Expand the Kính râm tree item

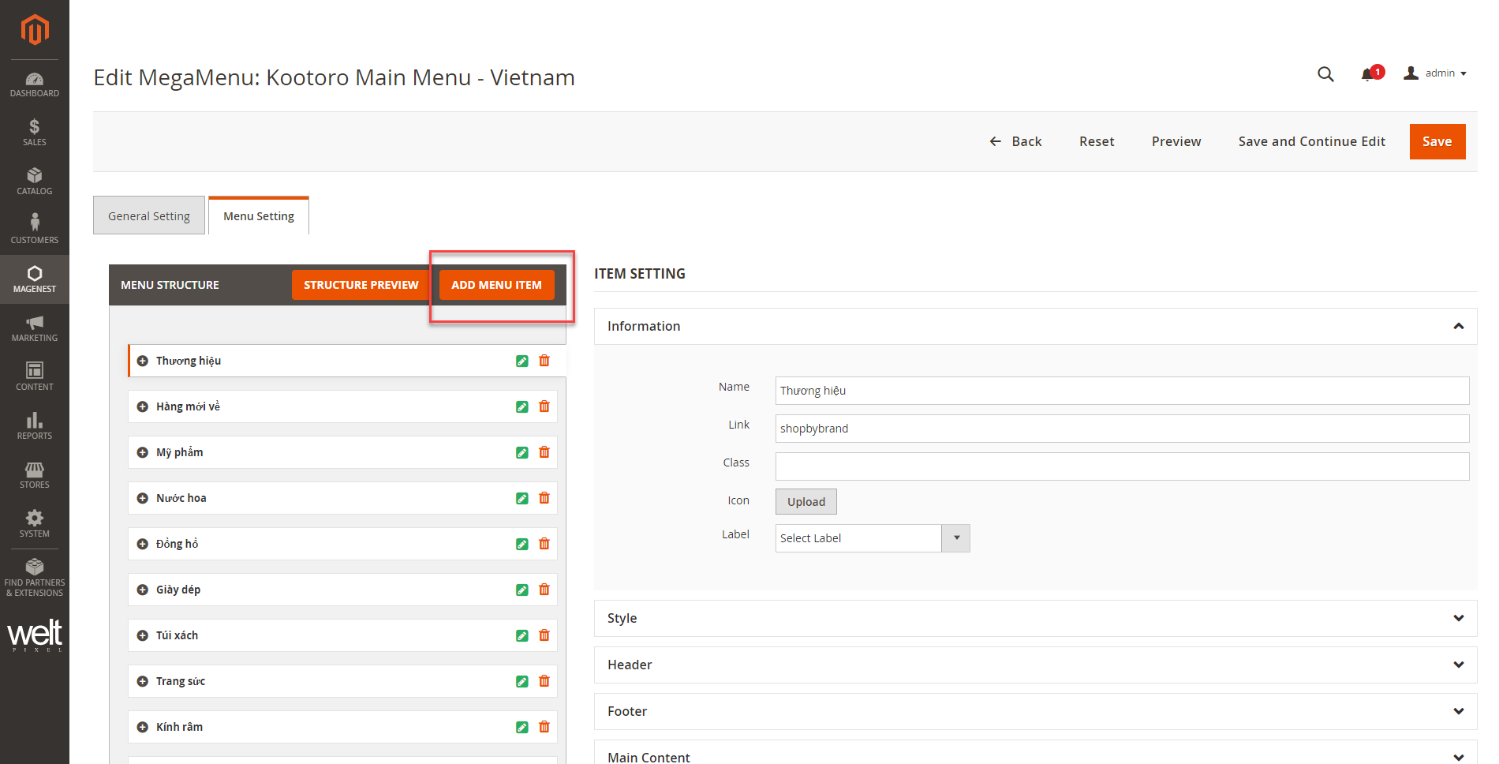[x=143, y=727]
